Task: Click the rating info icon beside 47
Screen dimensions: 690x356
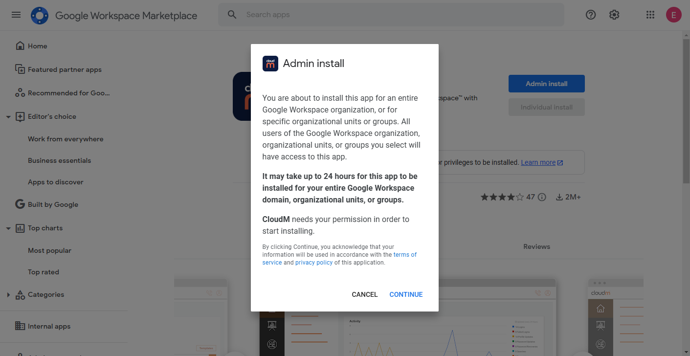Action: [542, 197]
